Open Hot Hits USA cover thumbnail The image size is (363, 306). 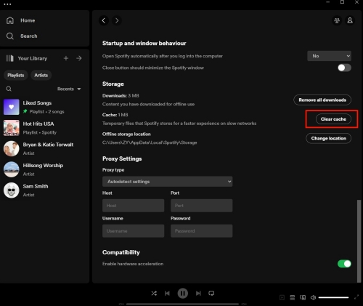(x=11, y=128)
